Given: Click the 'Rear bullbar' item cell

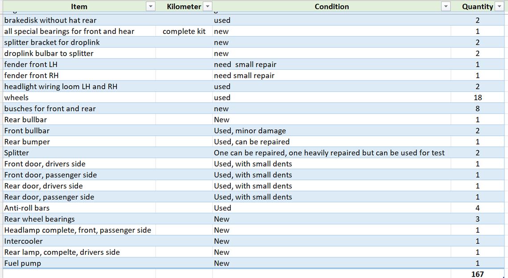Looking at the screenshot, I should pyautogui.click(x=25, y=120).
